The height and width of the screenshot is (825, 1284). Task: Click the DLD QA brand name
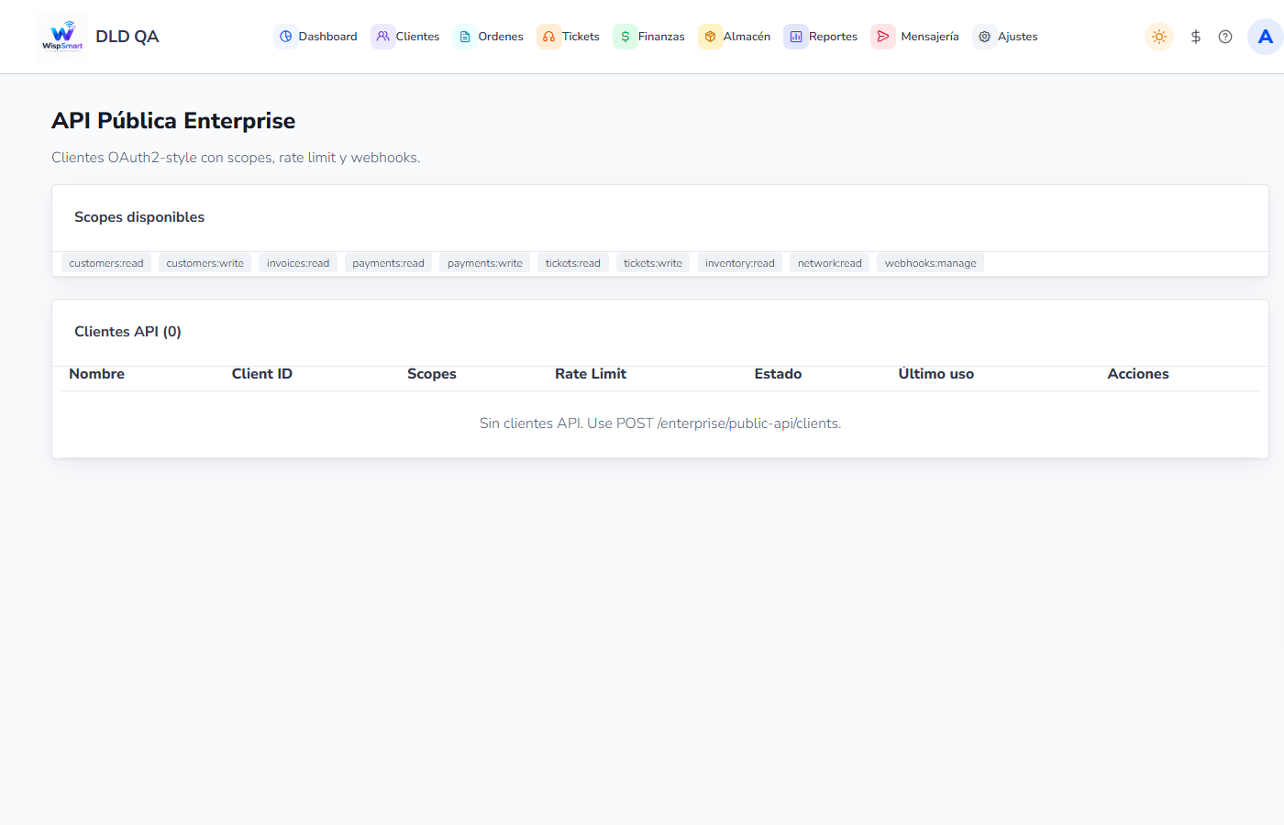pyautogui.click(x=127, y=37)
